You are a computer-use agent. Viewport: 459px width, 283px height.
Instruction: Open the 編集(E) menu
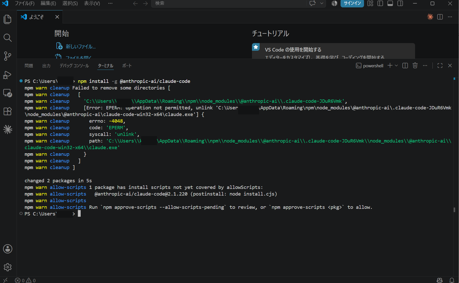coord(48,3)
